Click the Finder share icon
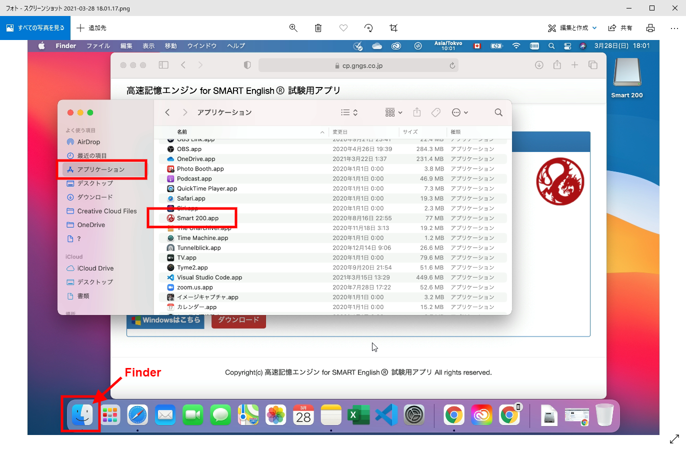The image size is (686, 451). click(417, 112)
